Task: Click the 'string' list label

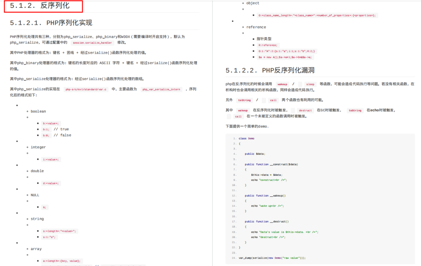Action: [x=37, y=219]
